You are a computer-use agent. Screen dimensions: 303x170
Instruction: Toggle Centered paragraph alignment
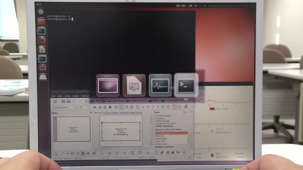[121, 107]
